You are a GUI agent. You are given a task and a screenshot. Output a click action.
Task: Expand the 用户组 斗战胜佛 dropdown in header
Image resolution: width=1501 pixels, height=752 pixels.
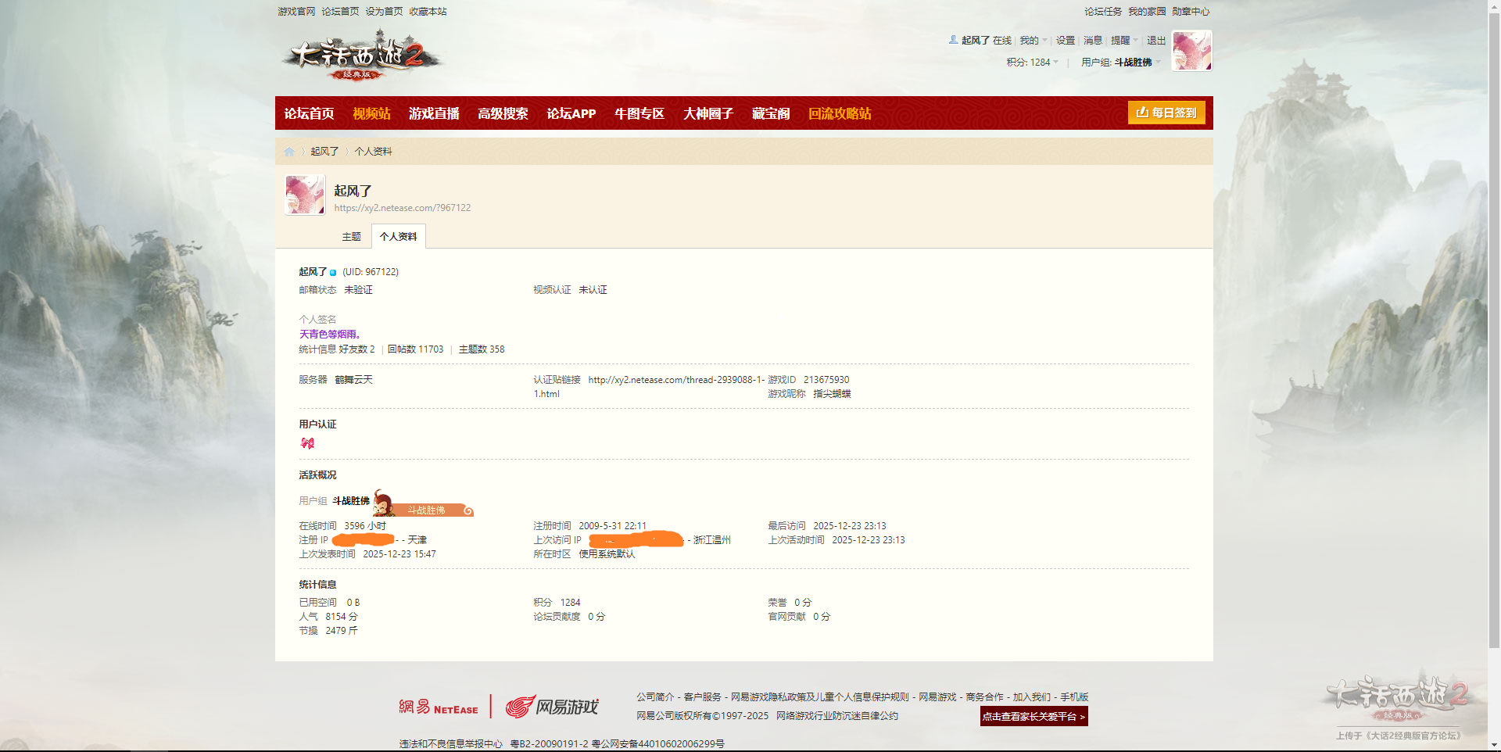click(1121, 63)
